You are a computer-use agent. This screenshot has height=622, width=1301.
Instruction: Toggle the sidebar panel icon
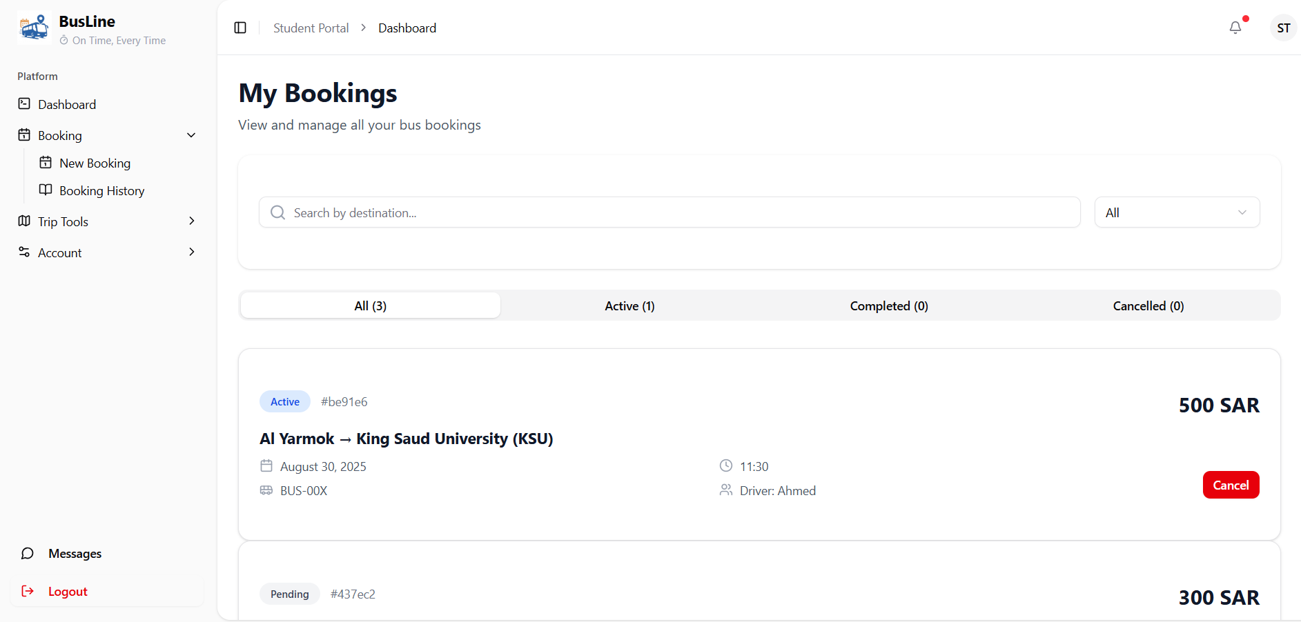tap(240, 28)
